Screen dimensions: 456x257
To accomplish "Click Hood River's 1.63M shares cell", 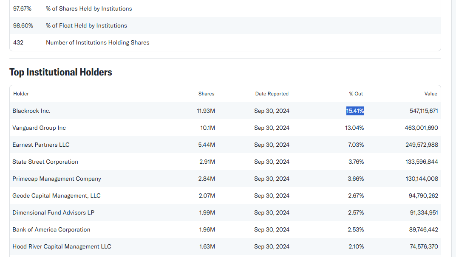I will pyautogui.click(x=207, y=246).
